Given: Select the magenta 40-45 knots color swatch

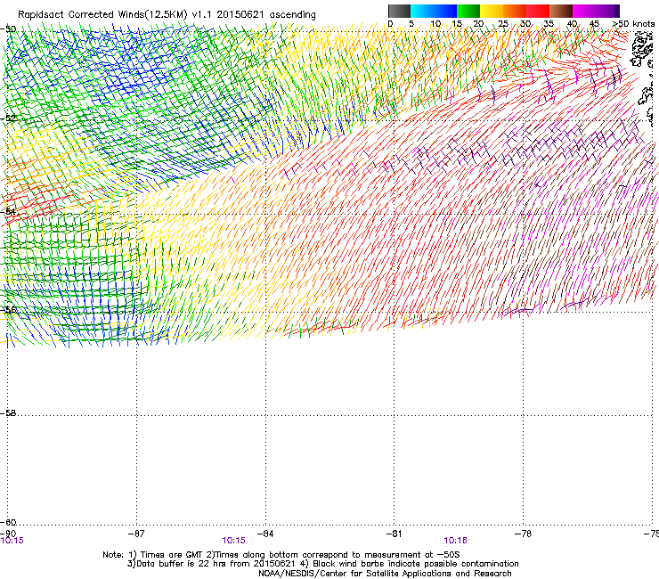Looking at the screenshot, I should 584,11.
